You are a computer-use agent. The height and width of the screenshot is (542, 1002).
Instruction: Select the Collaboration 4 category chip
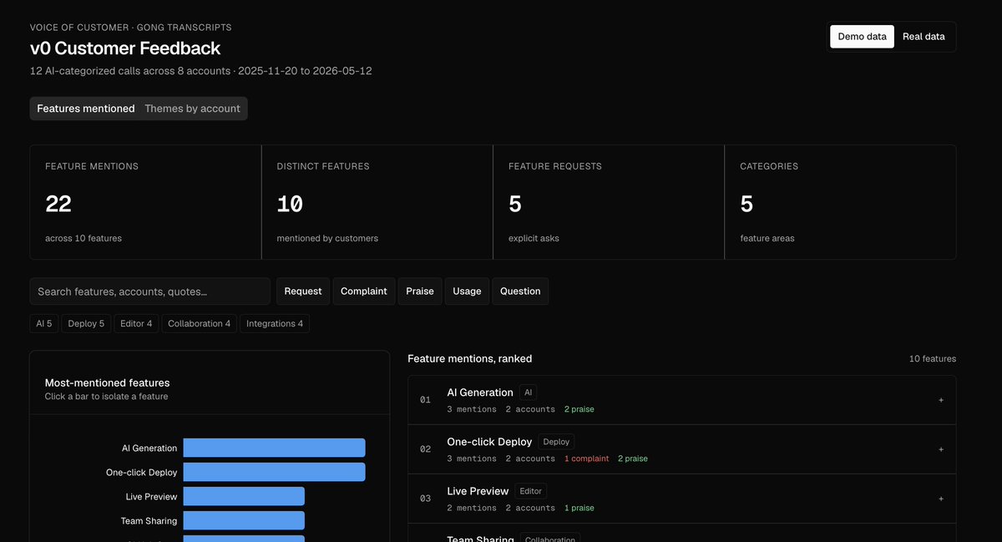(x=200, y=323)
